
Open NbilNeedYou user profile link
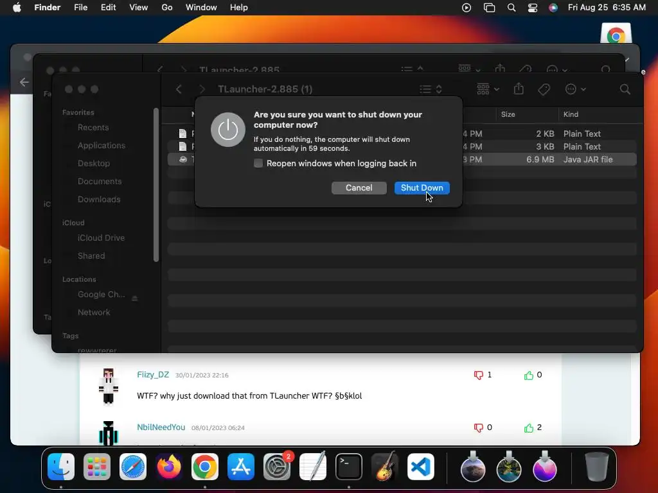pos(161,427)
